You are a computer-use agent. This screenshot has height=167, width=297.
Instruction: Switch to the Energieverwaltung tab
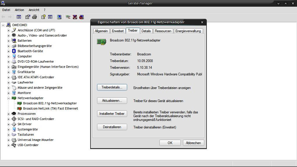pyautogui.click(x=188, y=31)
